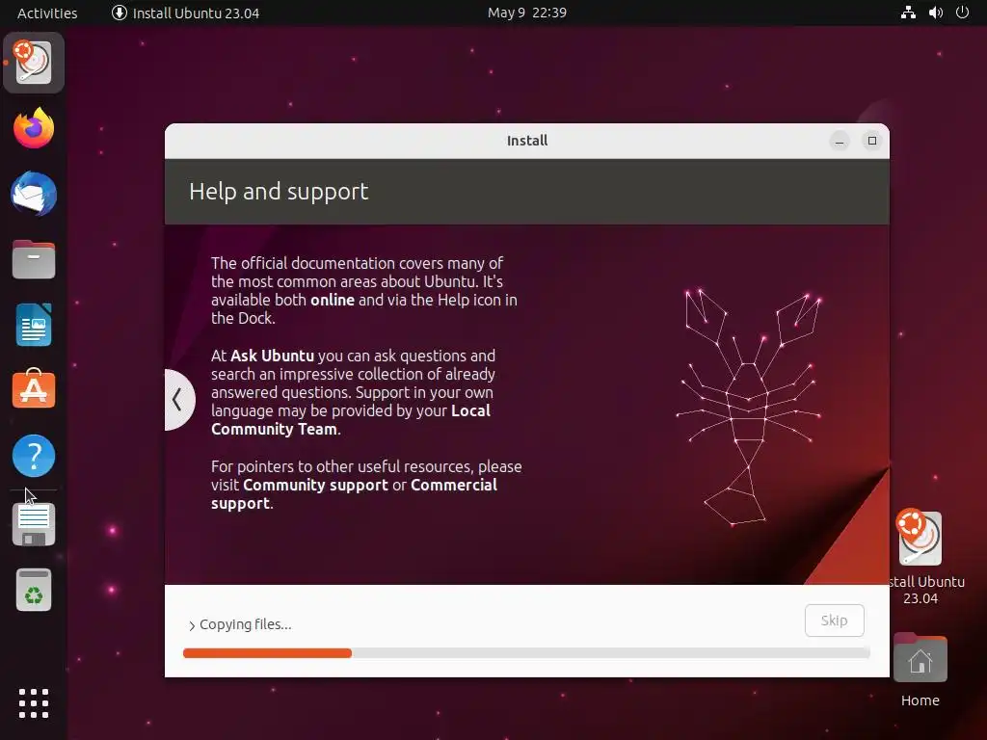Open the Ubuntu installer icon in the dock
Screen dimensions: 987x740
(34, 63)
